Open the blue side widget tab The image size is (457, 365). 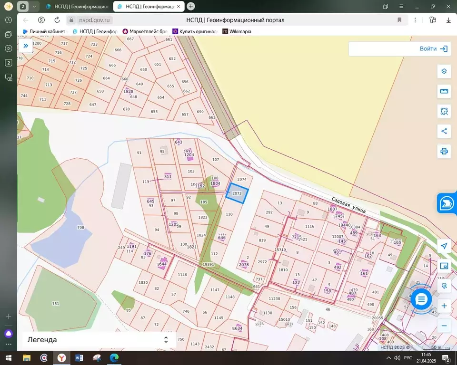tap(447, 203)
